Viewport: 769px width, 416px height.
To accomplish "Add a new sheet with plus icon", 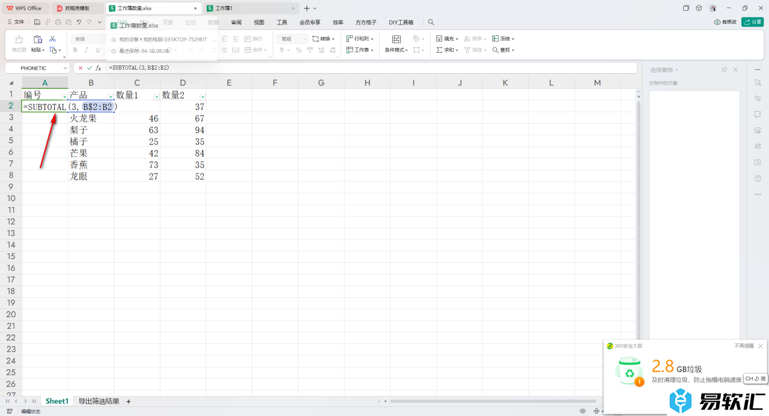I will point(128,401).
